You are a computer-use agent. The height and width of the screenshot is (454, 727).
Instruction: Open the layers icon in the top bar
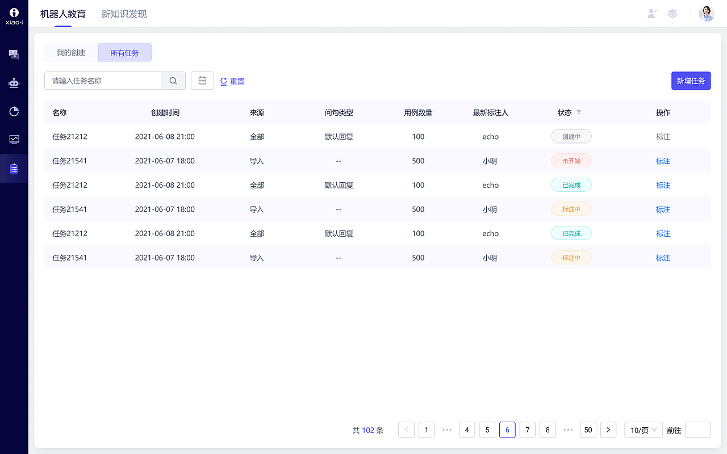[x=672, y=14]
